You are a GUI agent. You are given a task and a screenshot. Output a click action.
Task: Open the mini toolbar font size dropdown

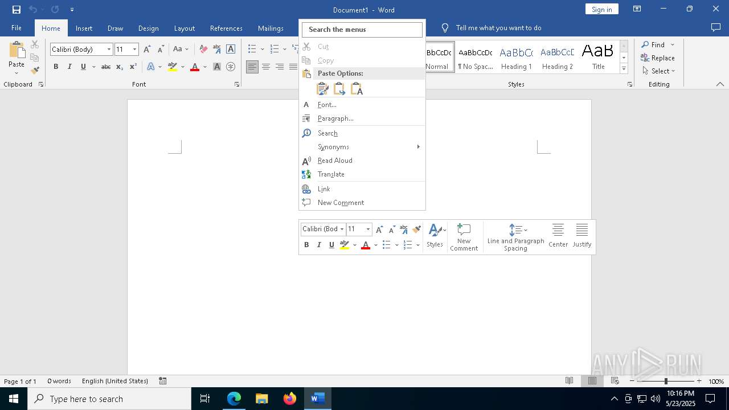368,229
